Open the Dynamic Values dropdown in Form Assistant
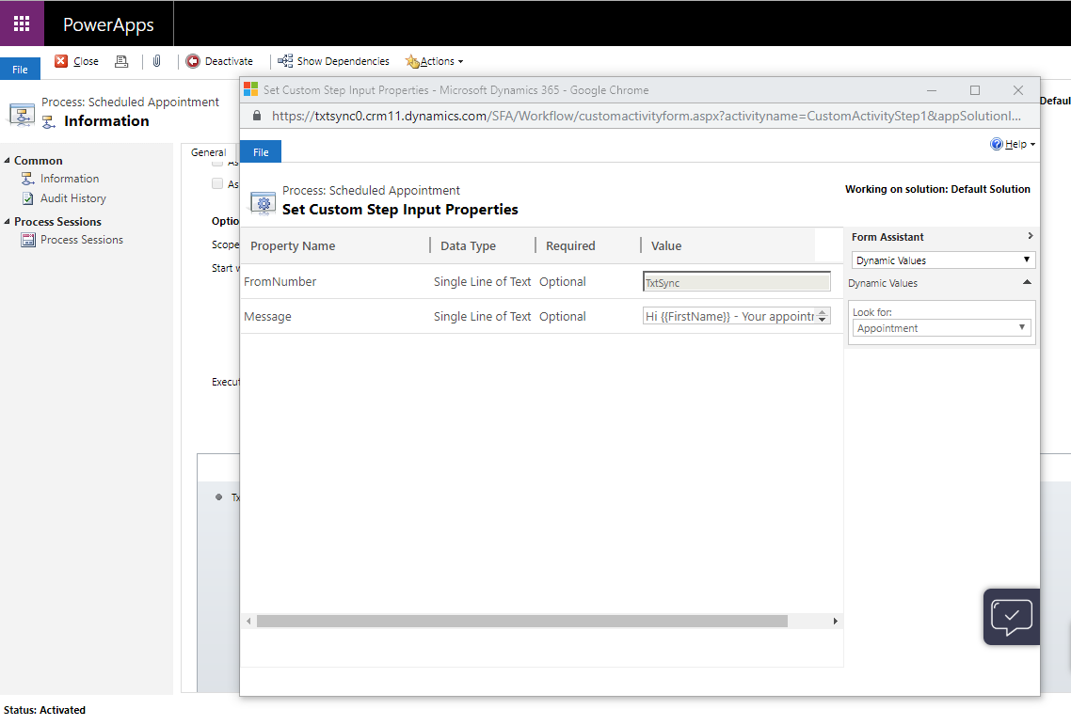Image resolution: width=1071 pixels, height=725 pixels. (943, 260)
